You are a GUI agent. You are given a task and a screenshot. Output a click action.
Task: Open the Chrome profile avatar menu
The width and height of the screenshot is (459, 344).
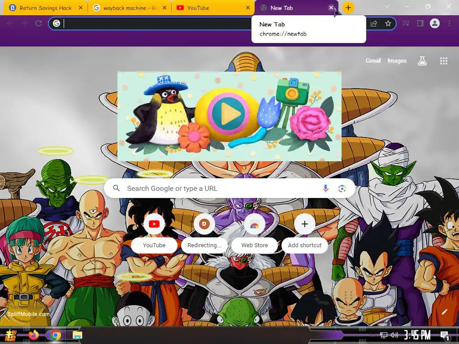click(435, 23)
